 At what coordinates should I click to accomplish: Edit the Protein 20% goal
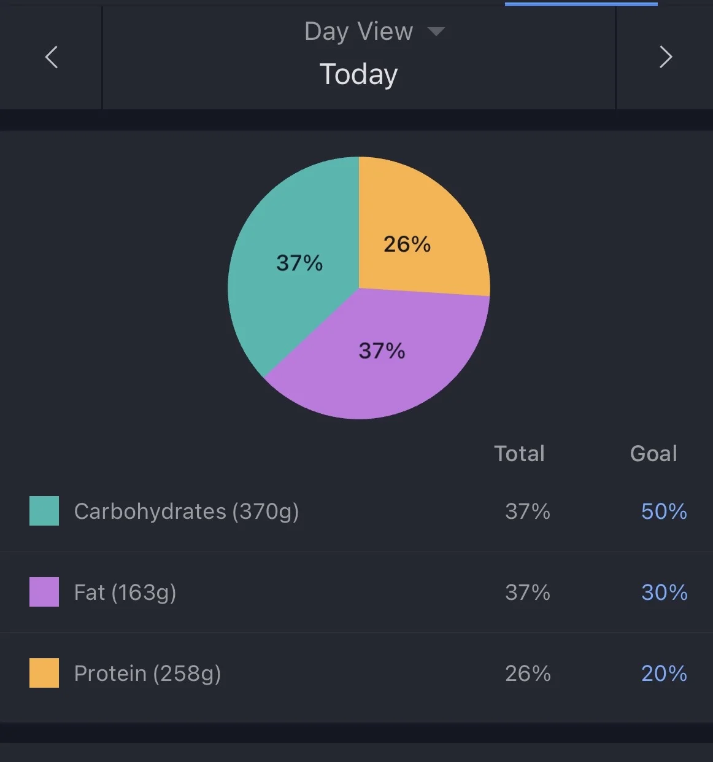click(x=664, y=674)
